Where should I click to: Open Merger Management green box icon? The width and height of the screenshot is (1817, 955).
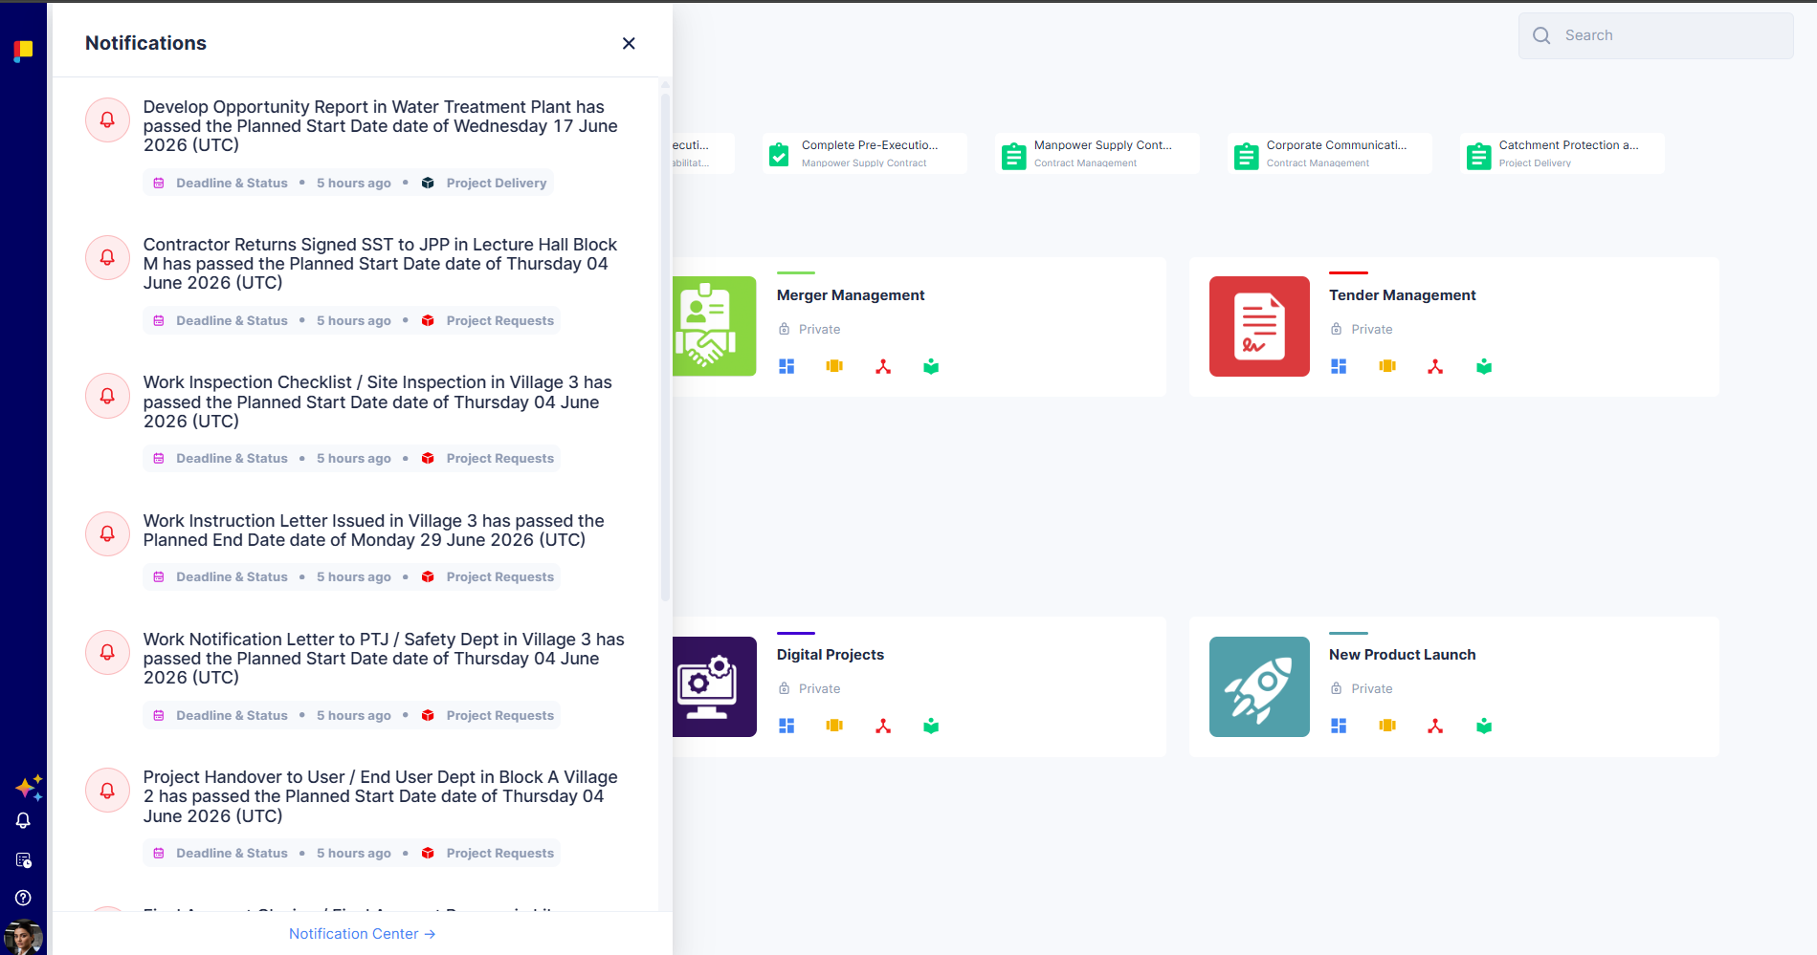pos(931,366)
